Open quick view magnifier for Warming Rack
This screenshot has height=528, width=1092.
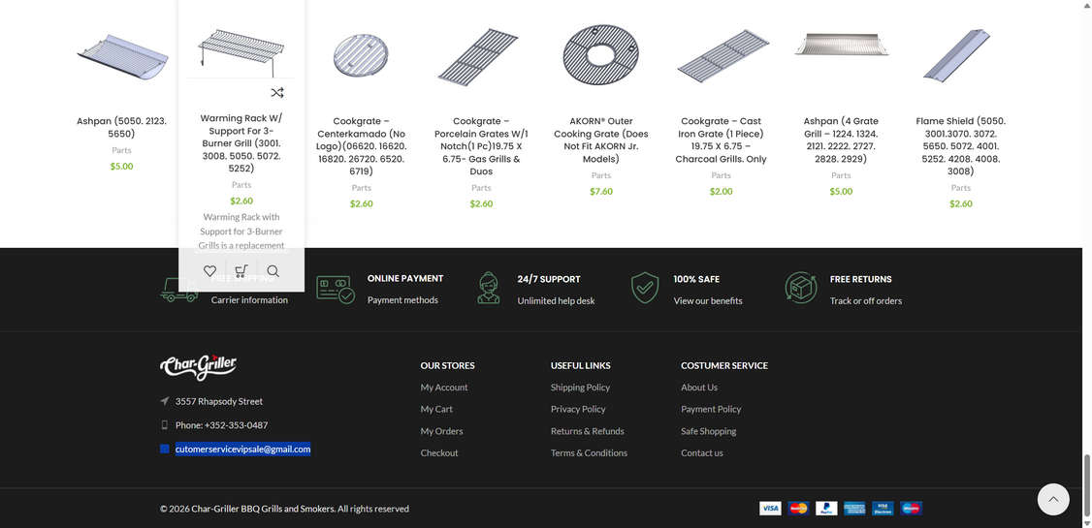(x=273, y=271)
